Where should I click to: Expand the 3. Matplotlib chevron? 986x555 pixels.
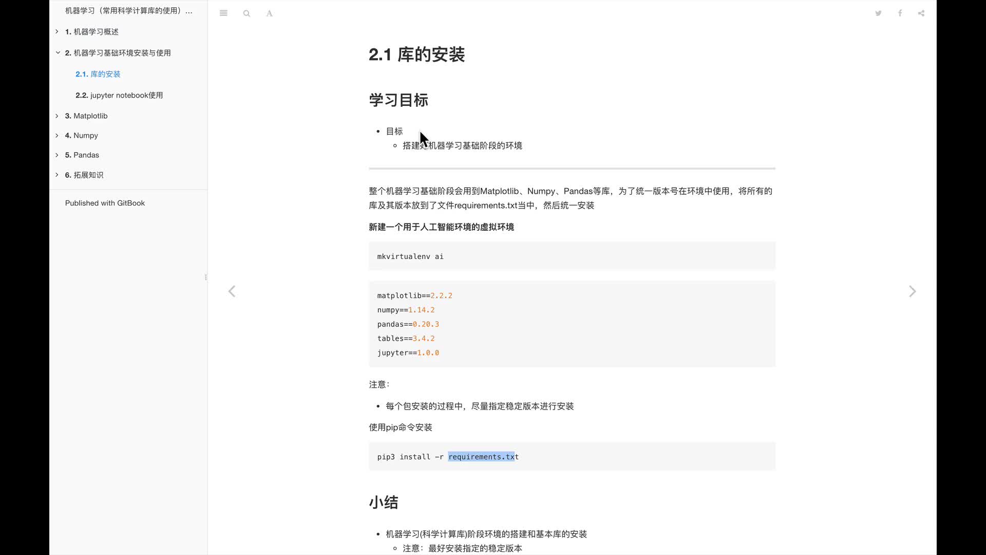[57, 116]
